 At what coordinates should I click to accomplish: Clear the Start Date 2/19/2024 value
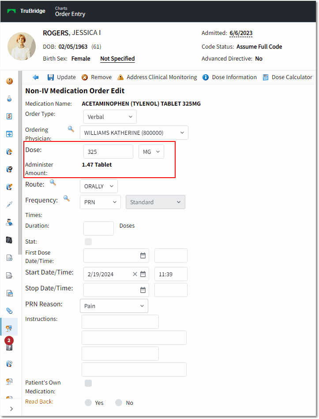click(135, 274)
